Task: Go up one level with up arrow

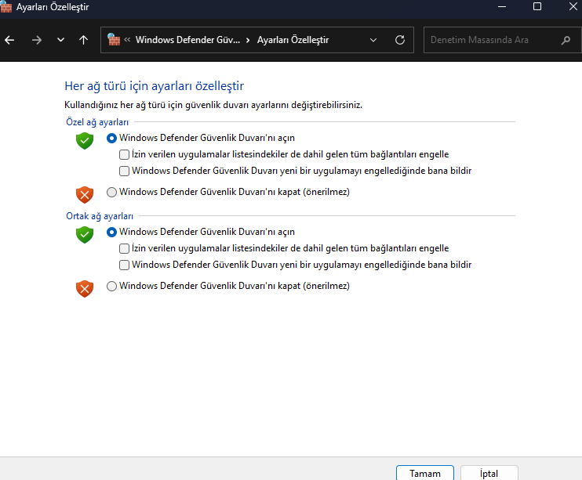Action: 83,40
